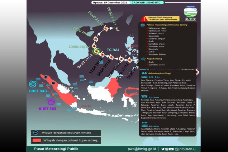Click the 'BIBIT 94B' label

[38, 91]
